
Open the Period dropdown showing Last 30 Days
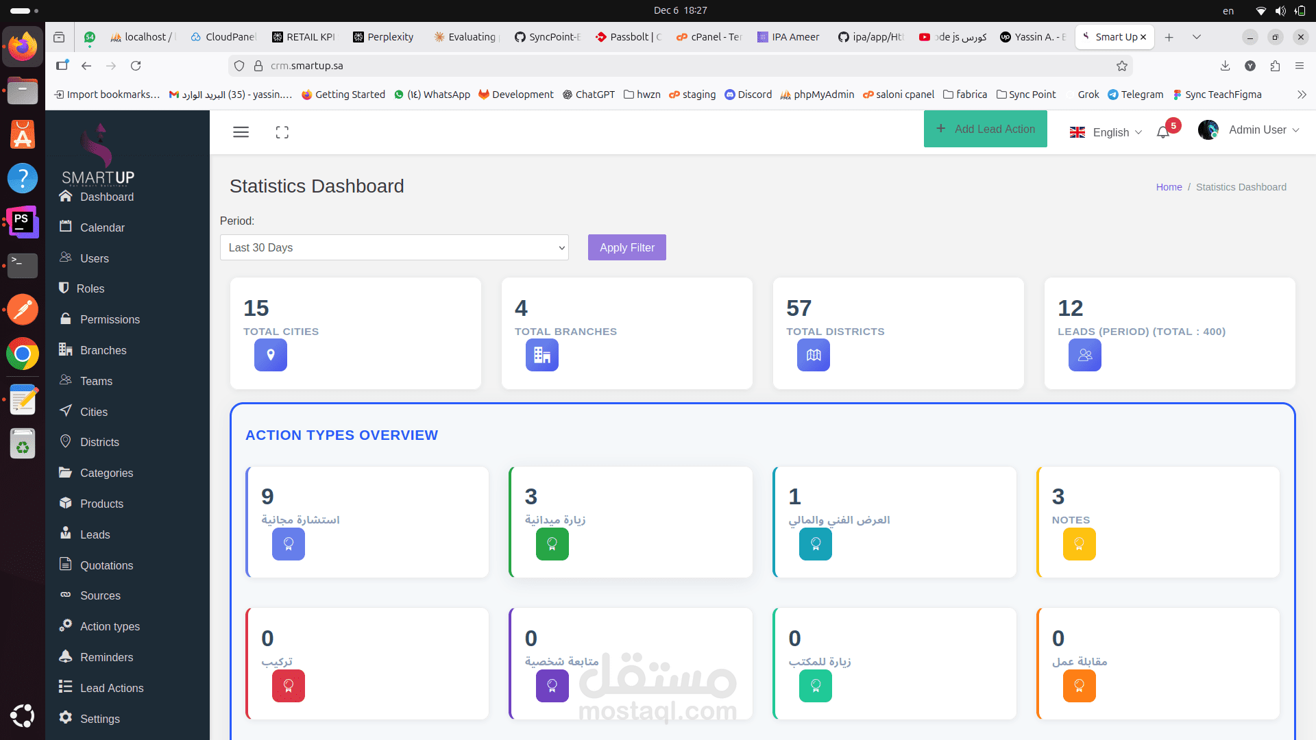(x=394, y=247)
